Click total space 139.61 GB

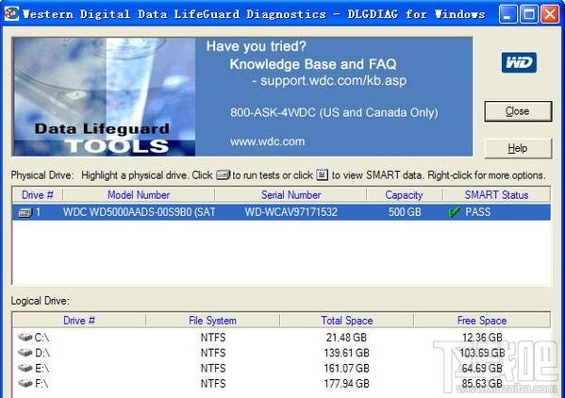[x=346, y=353]
